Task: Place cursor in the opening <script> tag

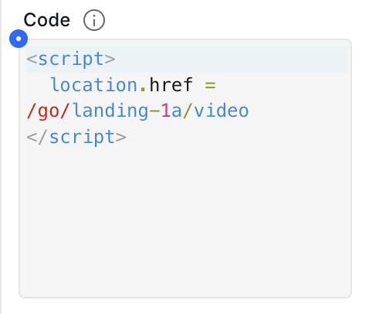Action: coord(71,60)
